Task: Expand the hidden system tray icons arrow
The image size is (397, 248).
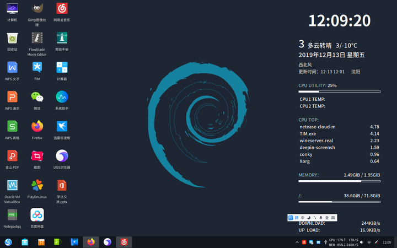Action: point(297,242)
